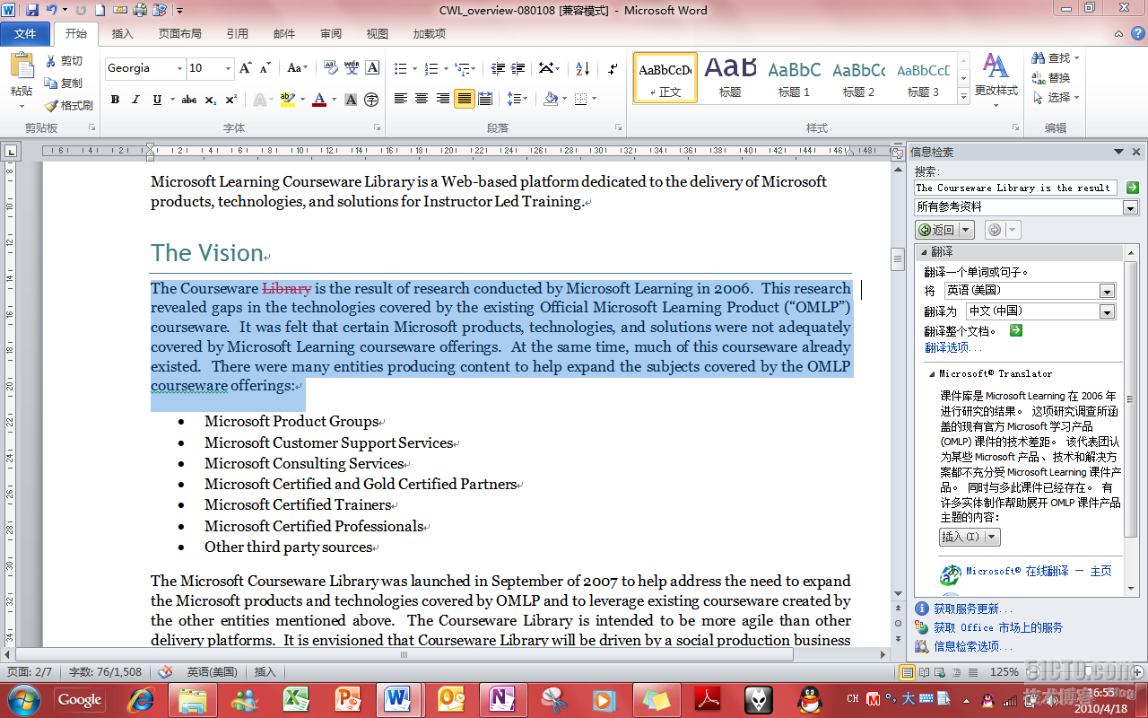This screenshot has height=718, width=1148.
Task: Switch to the 视图 ribbon tab
Action: point(378,34)
